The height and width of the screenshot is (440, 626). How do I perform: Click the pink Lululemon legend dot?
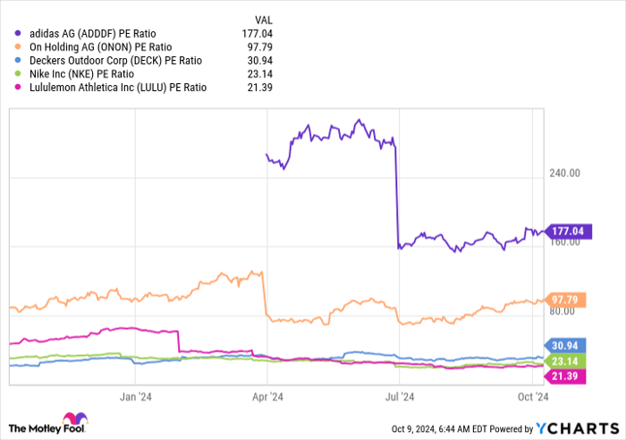(x=20, y=87)
